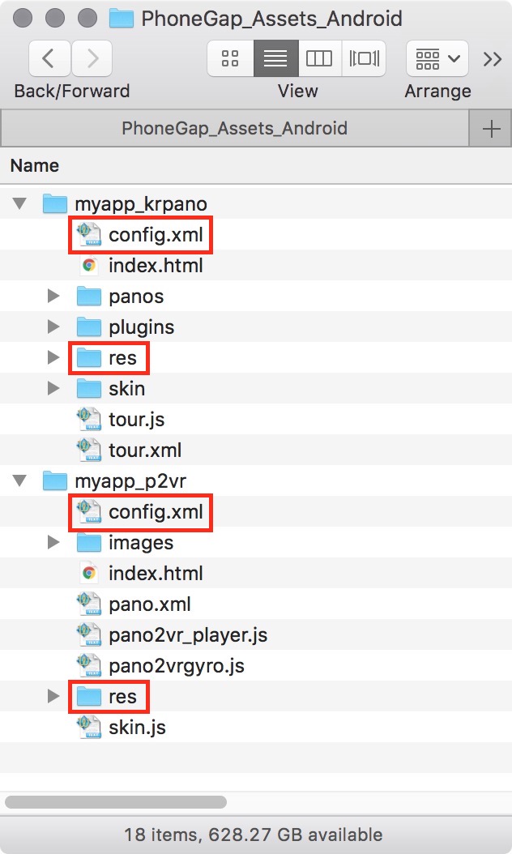Show more toolbar items via double chevron
The width and height of the screenshot is (512, 854).
point(492,58)
